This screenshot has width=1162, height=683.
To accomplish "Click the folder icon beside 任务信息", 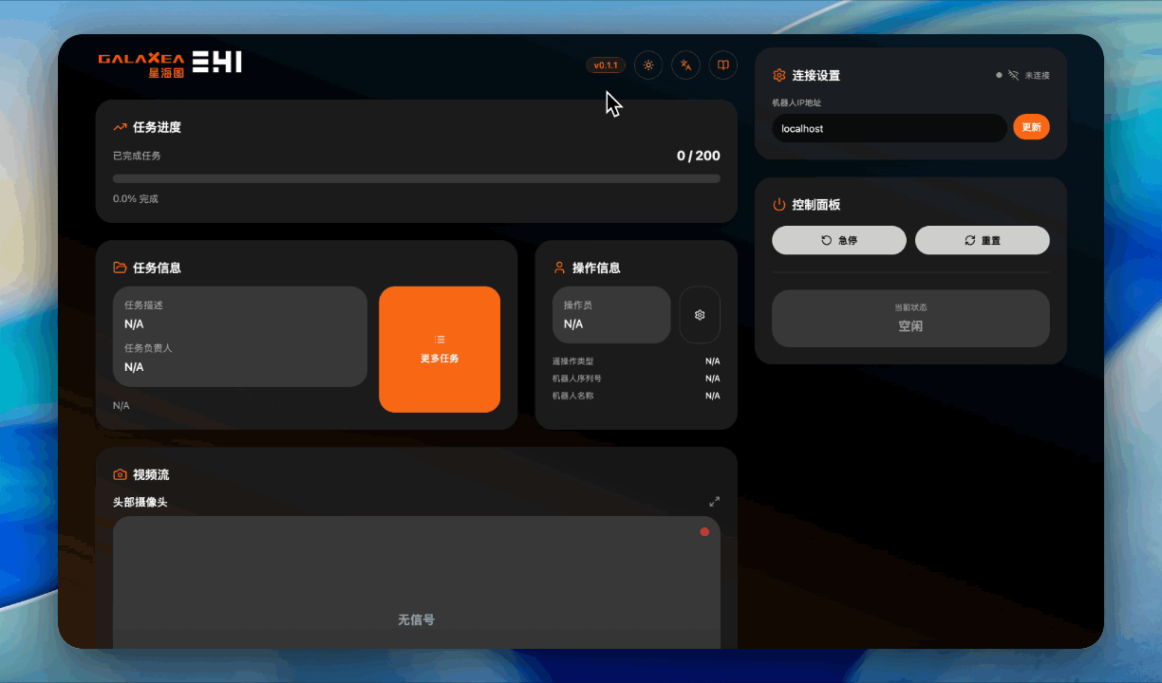I will pyautogui.click(x=119, y=268).
